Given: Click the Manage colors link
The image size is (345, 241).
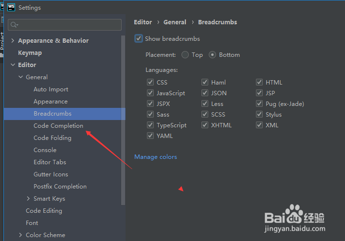Looking at the screenshot, I should tap(156, 157).
